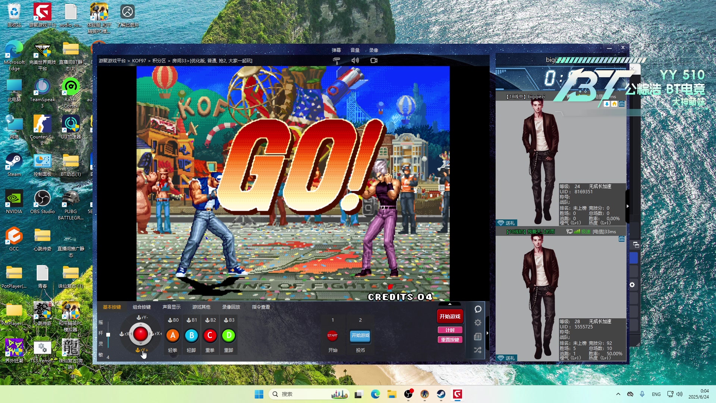716x403 pixels.
Task: Open the 组合按键 tab
Action: coord(142,307)
